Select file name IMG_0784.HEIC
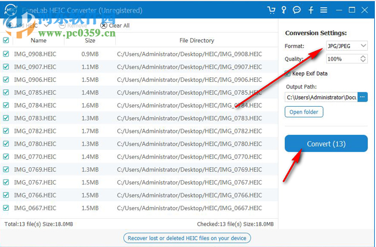 tap(35, 106)
